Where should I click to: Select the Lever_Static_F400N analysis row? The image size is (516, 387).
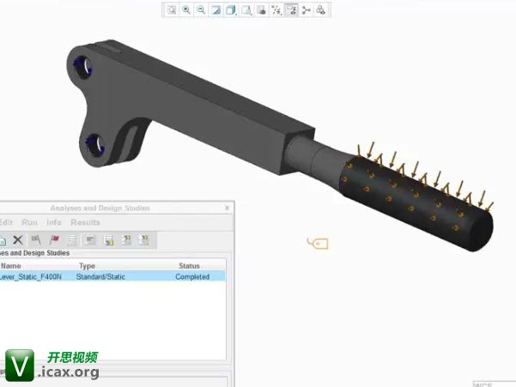pos(112,276)
